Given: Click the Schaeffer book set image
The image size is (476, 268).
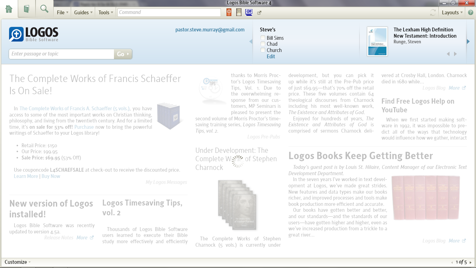Looking at the screenshot, I should (170, 116).
